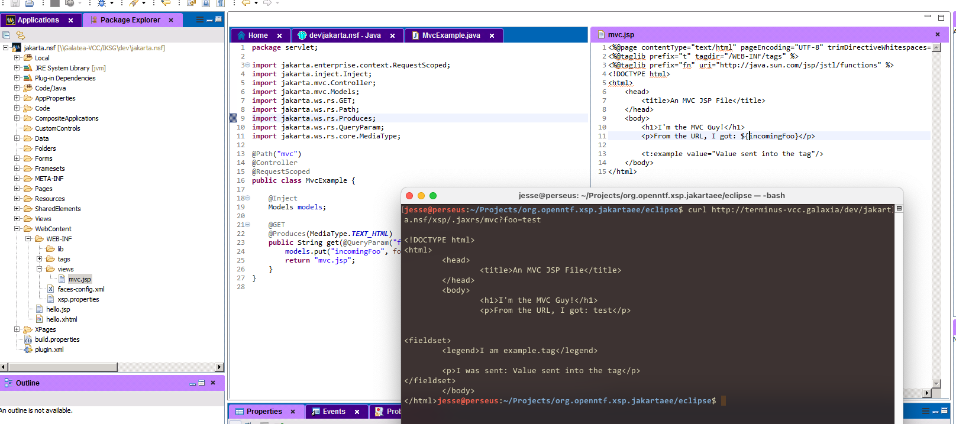Collapse the WebContent folder
Viewport: 956px width, 424px height.
[17, 229]
